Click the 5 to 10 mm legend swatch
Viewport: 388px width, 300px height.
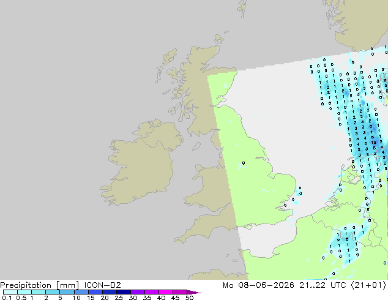coord(67,292)
